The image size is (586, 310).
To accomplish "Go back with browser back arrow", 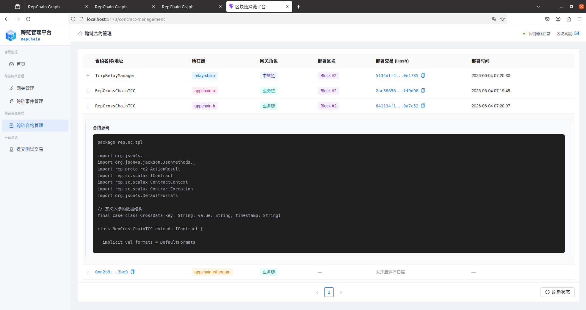I will tap(7, 19).
